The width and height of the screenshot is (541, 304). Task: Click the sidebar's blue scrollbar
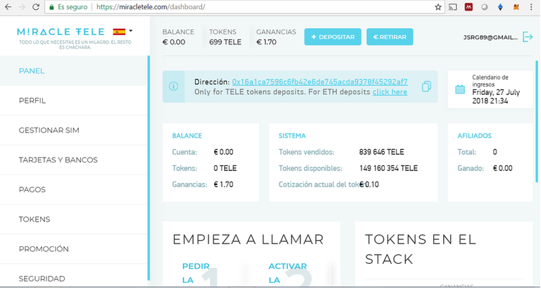[149, 168]
